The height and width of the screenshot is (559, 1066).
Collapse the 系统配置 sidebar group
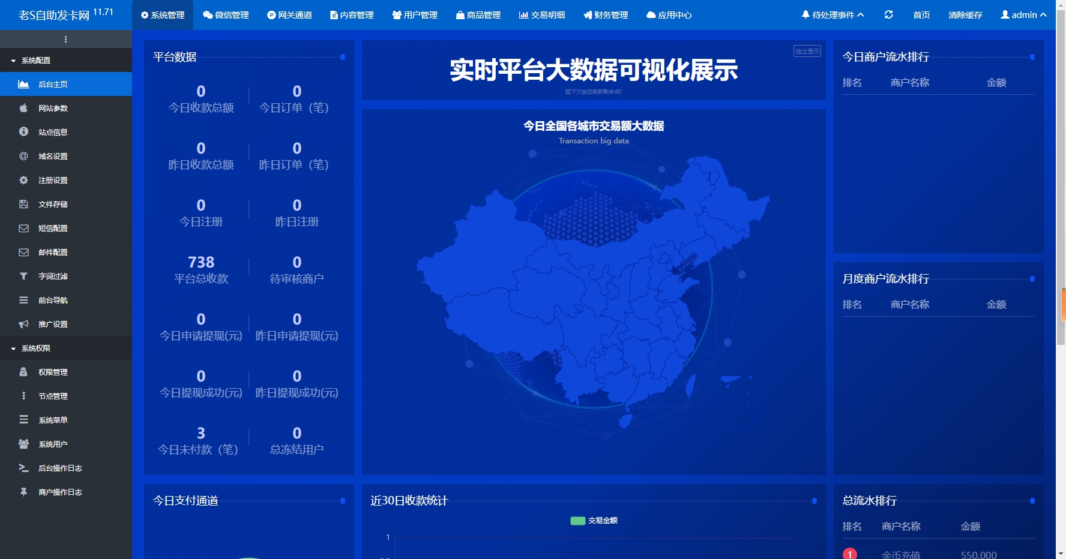point(66,60)
